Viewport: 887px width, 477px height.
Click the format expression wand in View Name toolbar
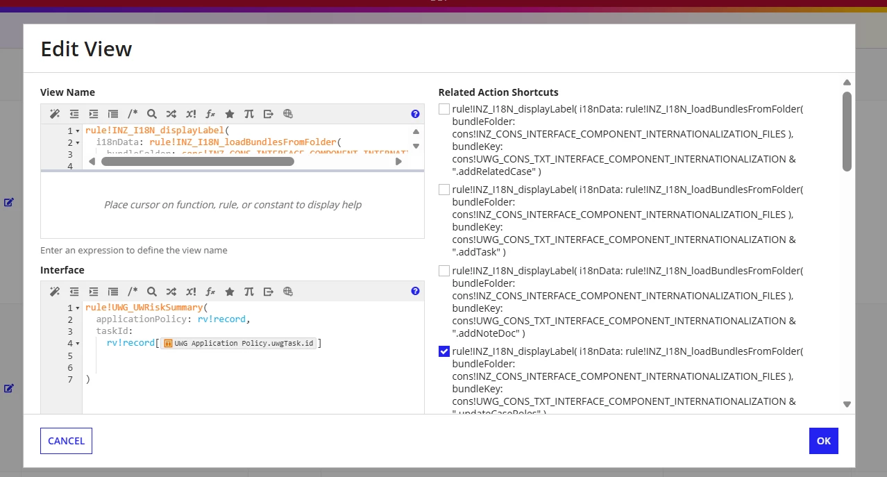tap(55, 114)
